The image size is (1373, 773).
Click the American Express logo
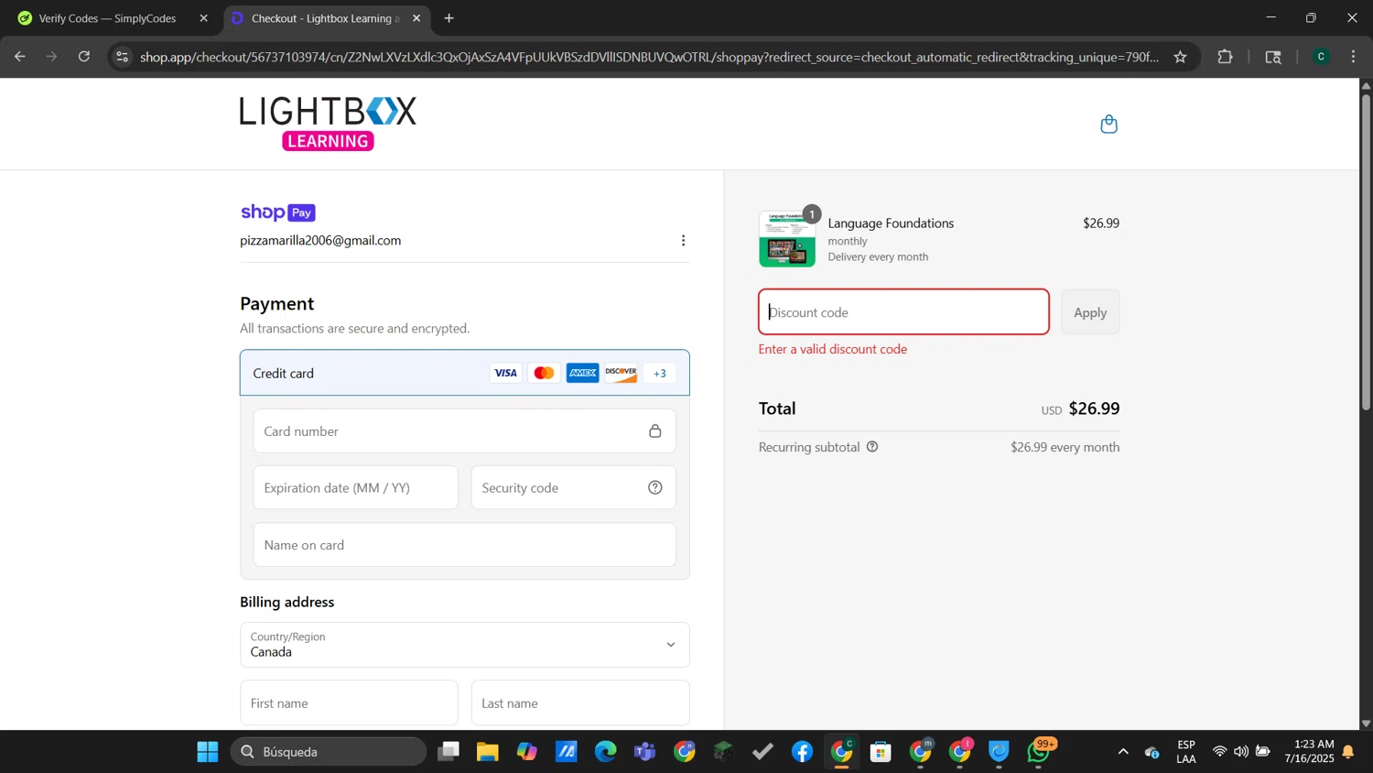tap(582, 373)
